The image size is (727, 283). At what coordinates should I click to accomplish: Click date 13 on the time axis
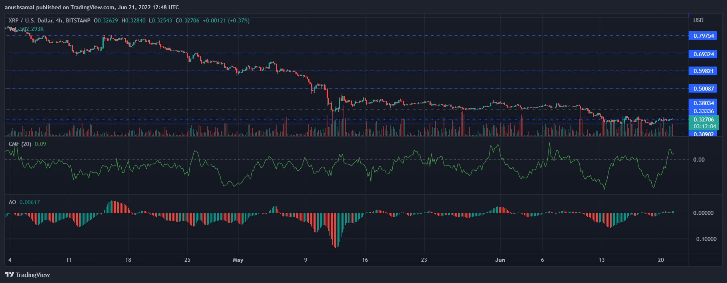601,260
